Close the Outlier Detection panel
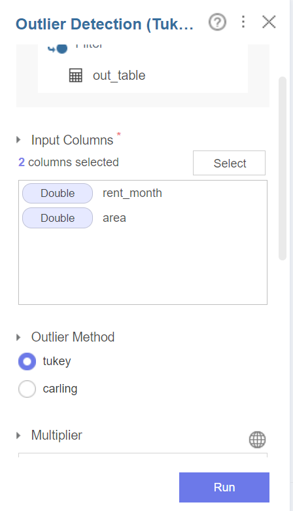 [269, 22]
